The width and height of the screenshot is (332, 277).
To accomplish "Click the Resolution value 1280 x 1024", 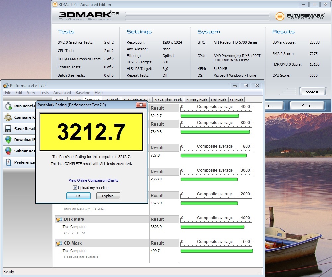I will 172,42.
